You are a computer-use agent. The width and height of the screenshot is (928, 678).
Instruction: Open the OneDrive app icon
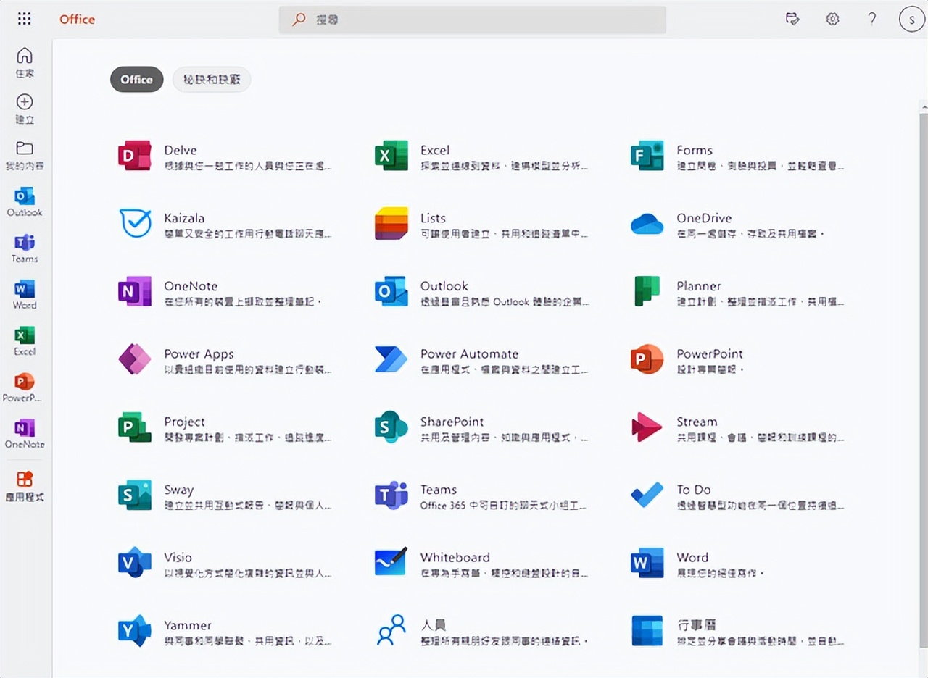[646, 225]
